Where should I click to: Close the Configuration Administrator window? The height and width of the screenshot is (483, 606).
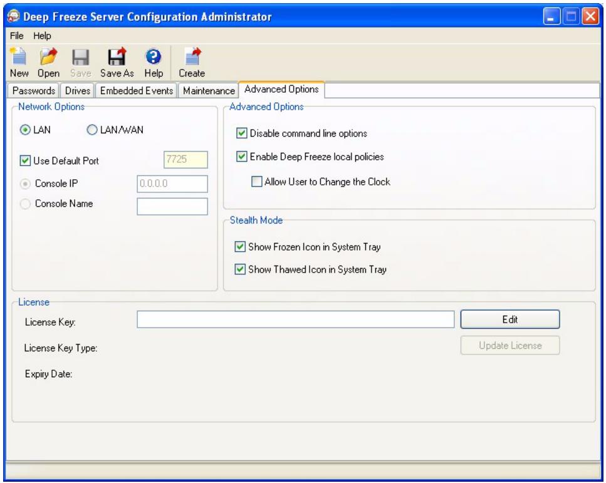coord(590,17)
